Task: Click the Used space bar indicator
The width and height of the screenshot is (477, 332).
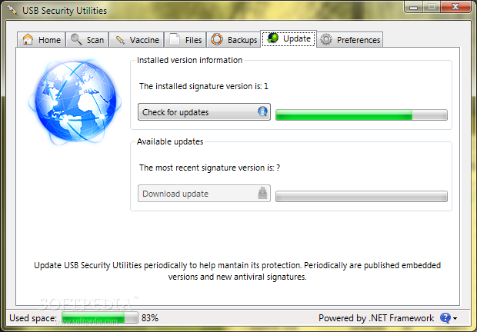Action: (x=100, y=317)
